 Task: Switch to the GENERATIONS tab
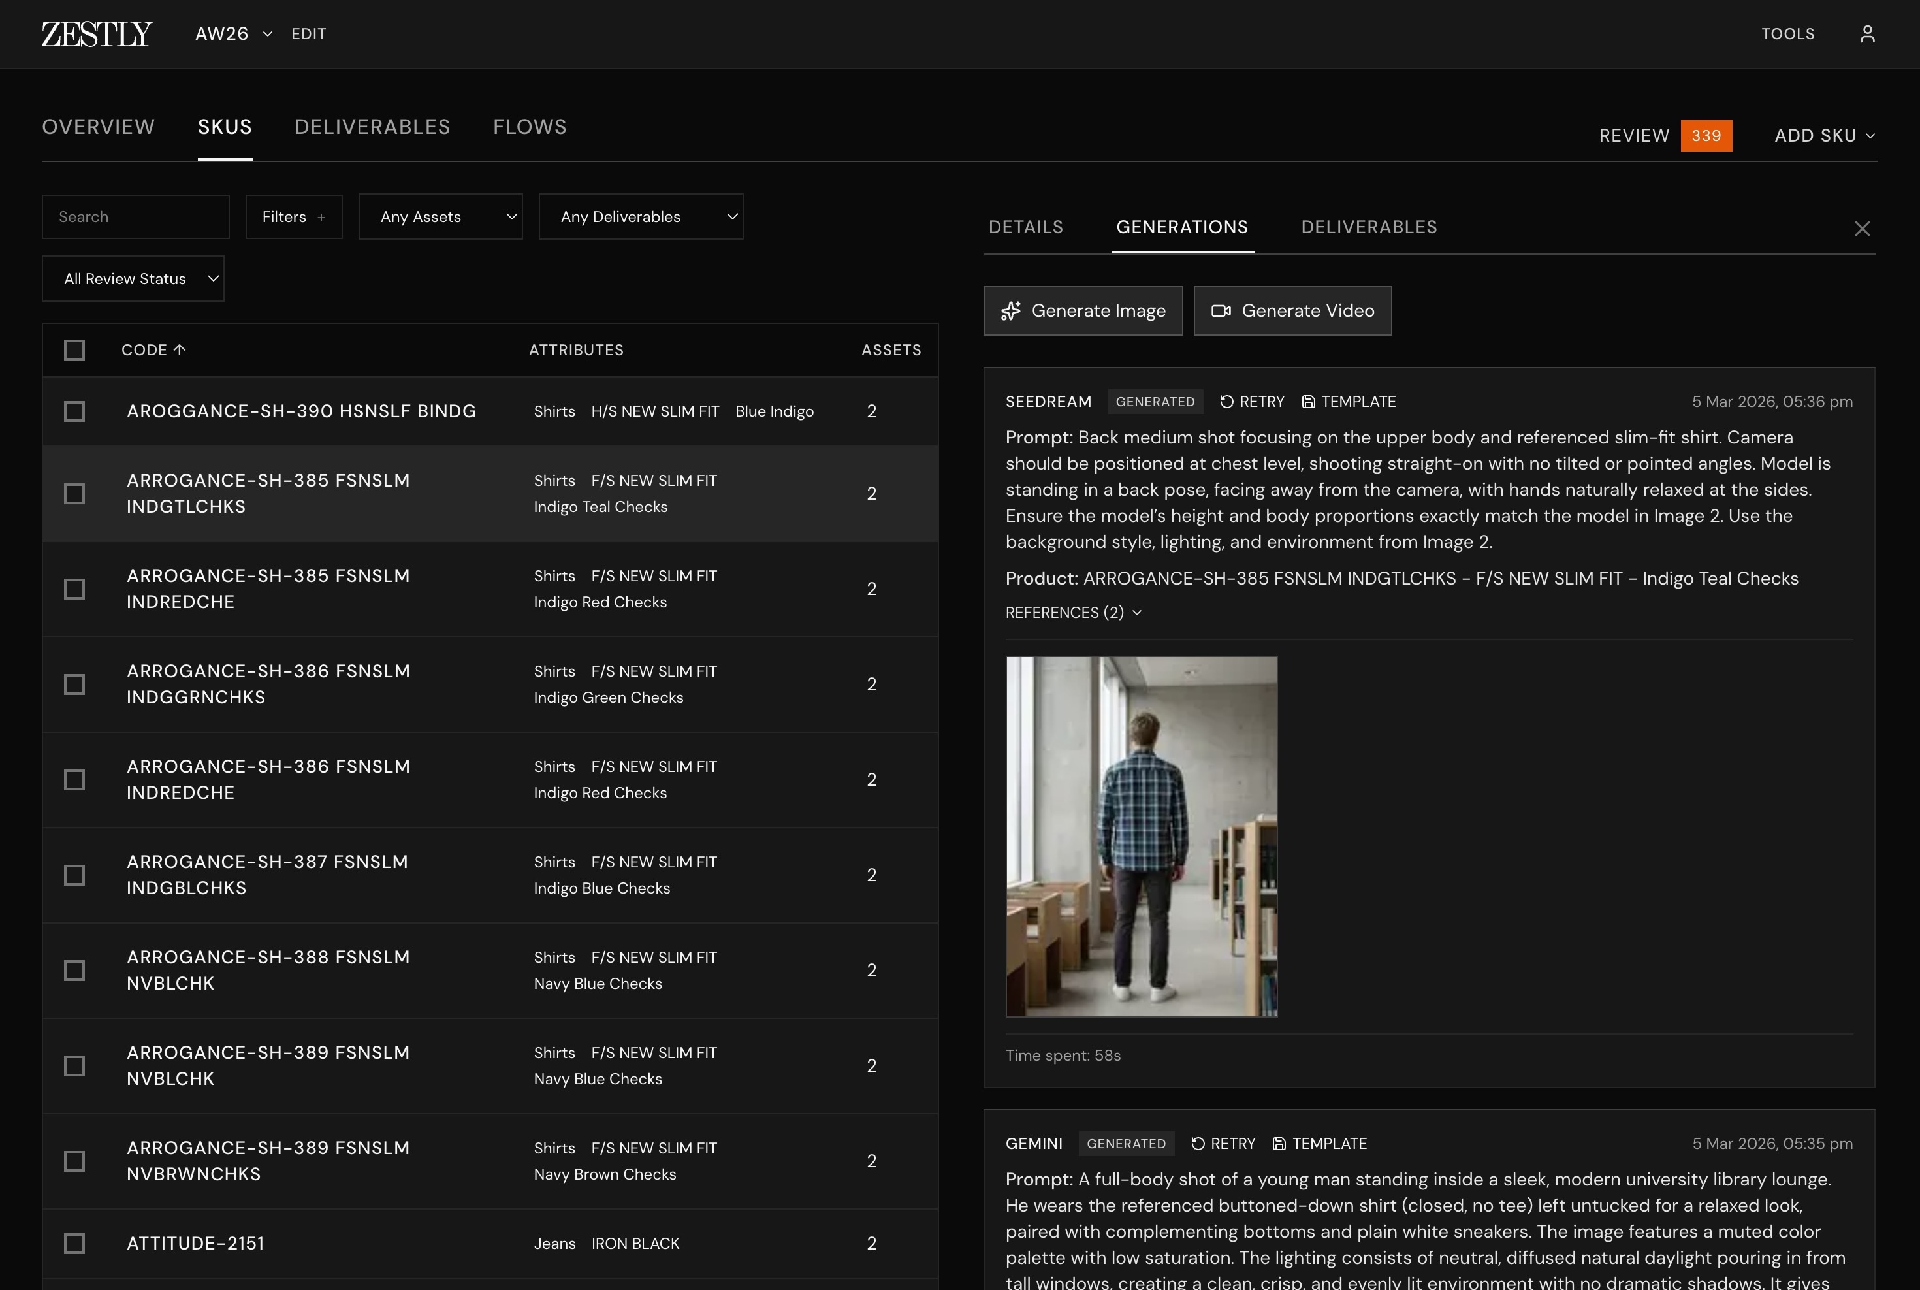click(x=1182, y=227)
